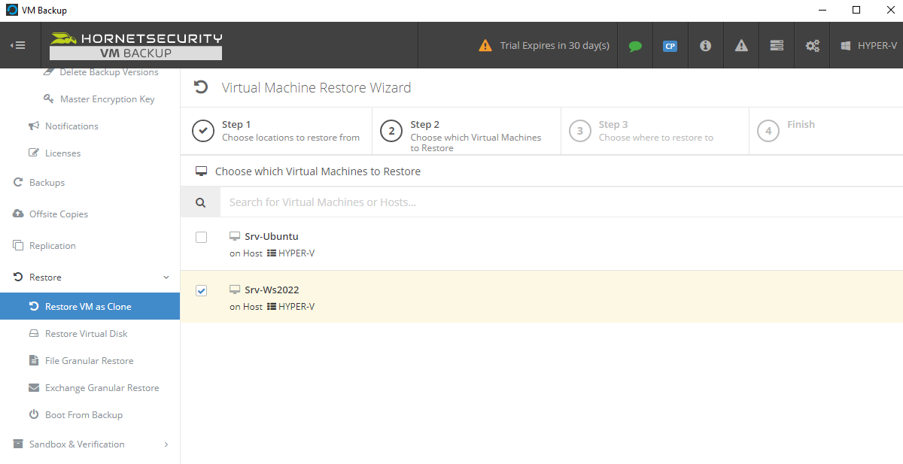
Task: Open settings gears icon in header
Action: click(x=813, y=46)
